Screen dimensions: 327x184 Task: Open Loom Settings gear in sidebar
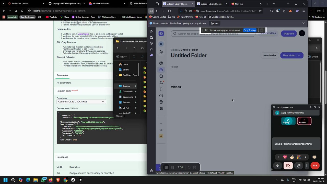(161, 109)
